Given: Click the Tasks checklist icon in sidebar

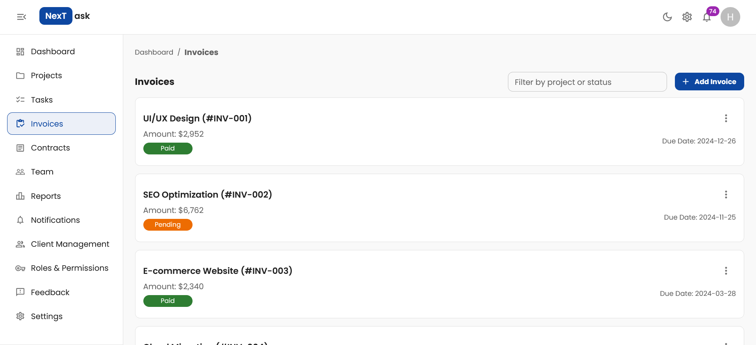Looking at the screenshot, I should pos(20,100).
